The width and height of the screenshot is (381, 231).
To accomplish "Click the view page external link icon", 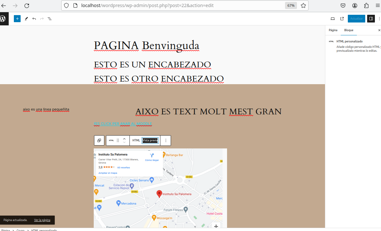I will click(342, 19).
